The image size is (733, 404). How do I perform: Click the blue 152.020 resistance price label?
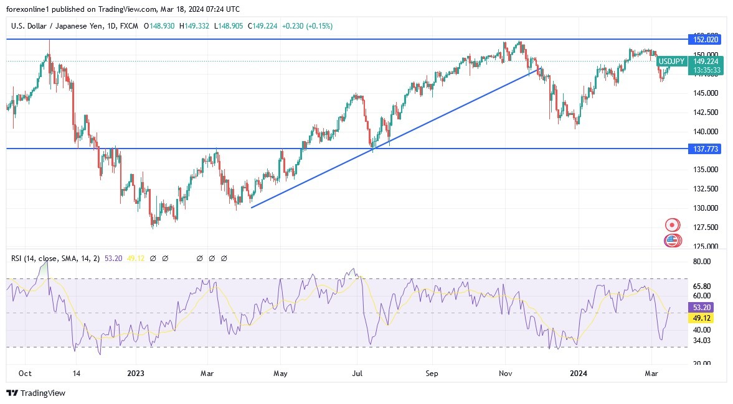pyautogui.click(x=706, y=39)
